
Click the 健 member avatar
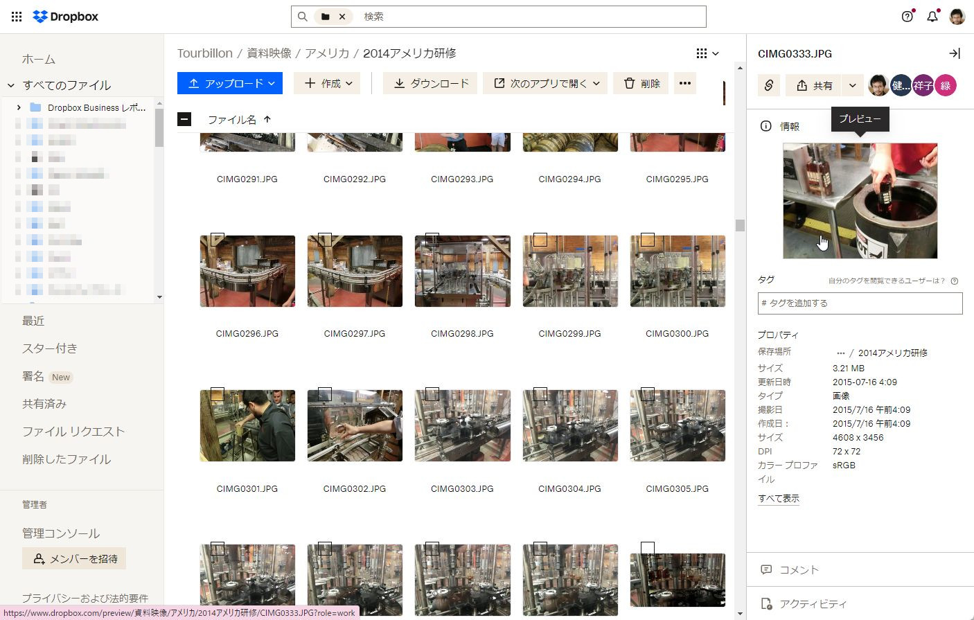901,85
